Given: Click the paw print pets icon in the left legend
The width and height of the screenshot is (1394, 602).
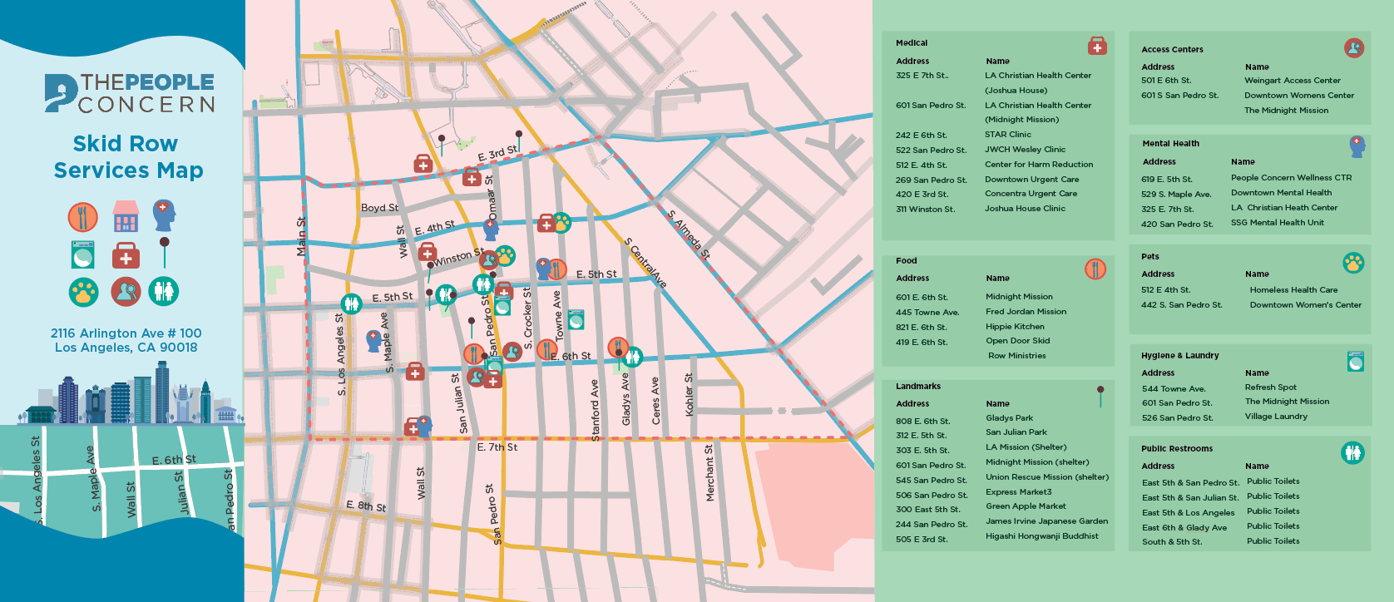Looking at the screenshot, I should 83,292.
